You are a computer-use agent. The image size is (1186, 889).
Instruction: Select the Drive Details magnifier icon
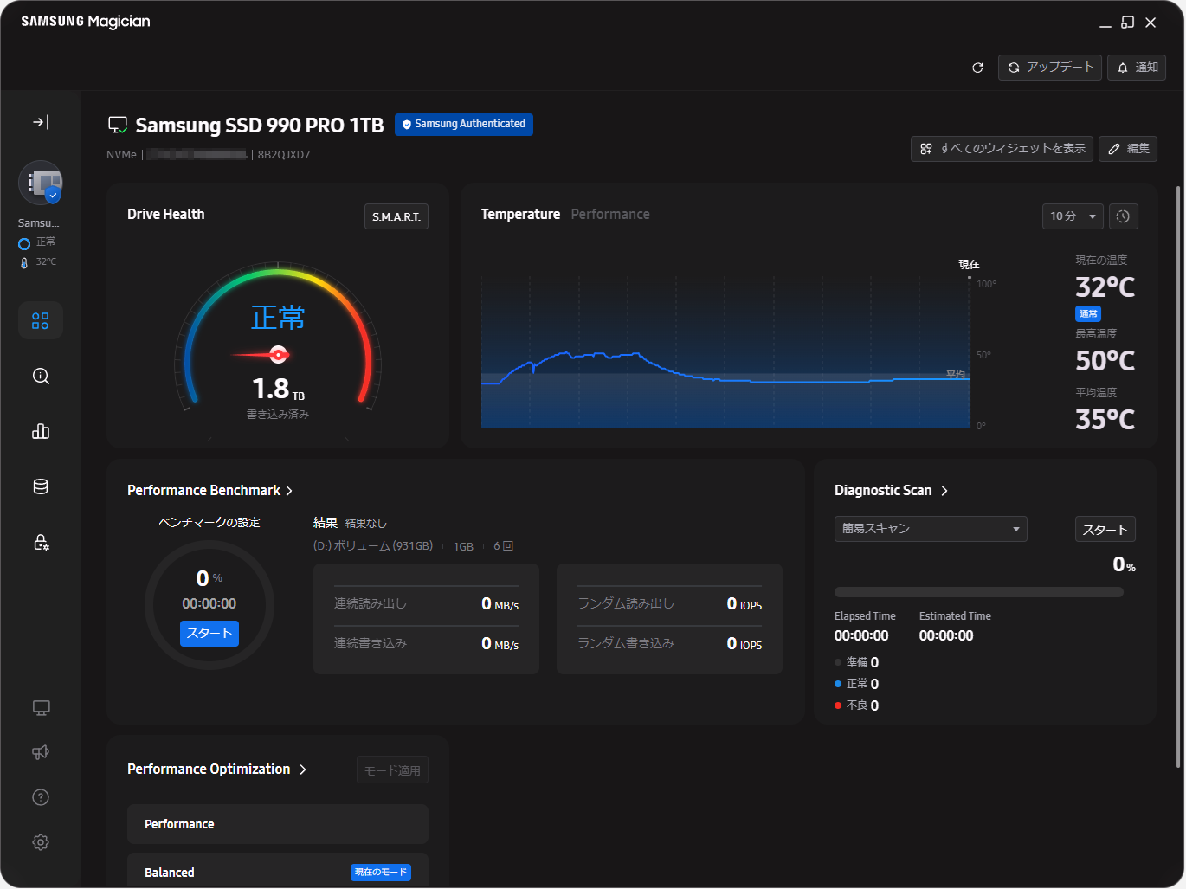click(40, 376)
